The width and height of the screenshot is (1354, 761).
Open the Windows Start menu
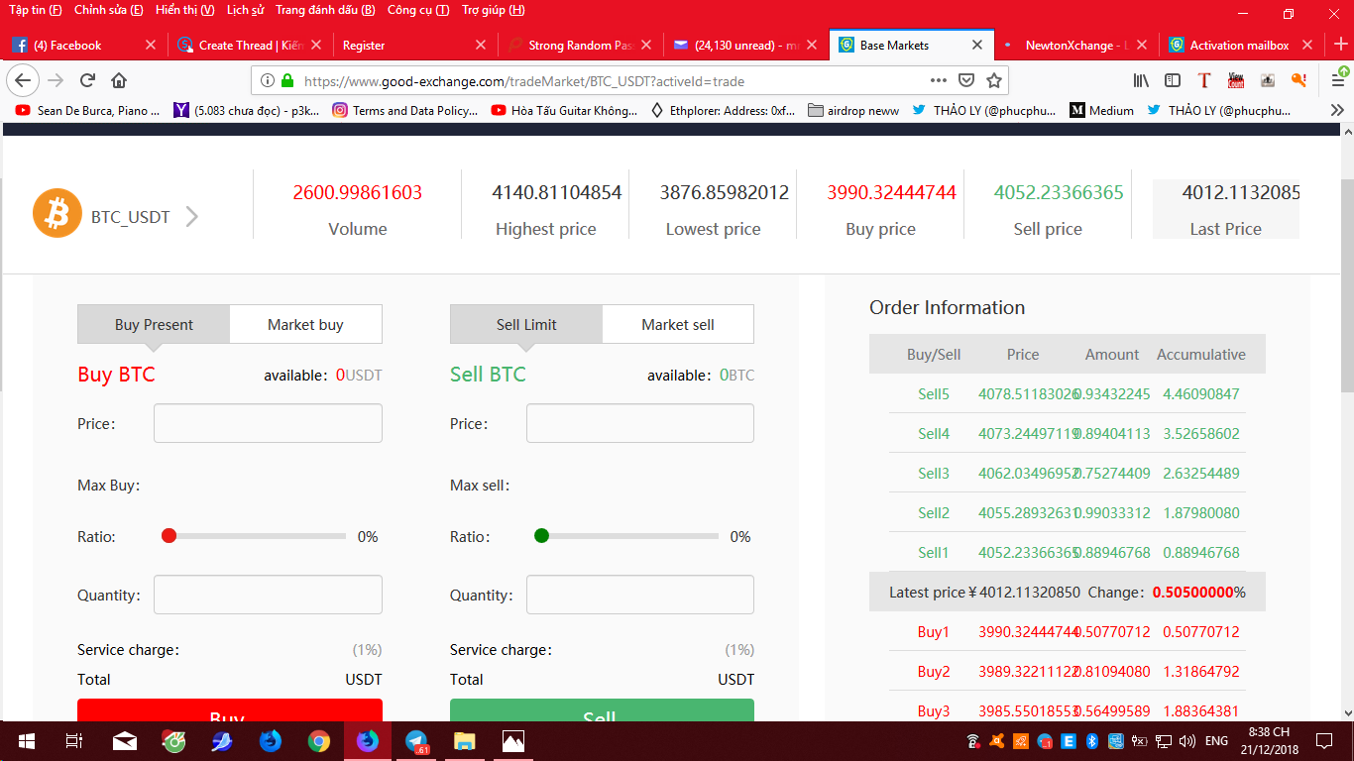[x=26, y=741]
